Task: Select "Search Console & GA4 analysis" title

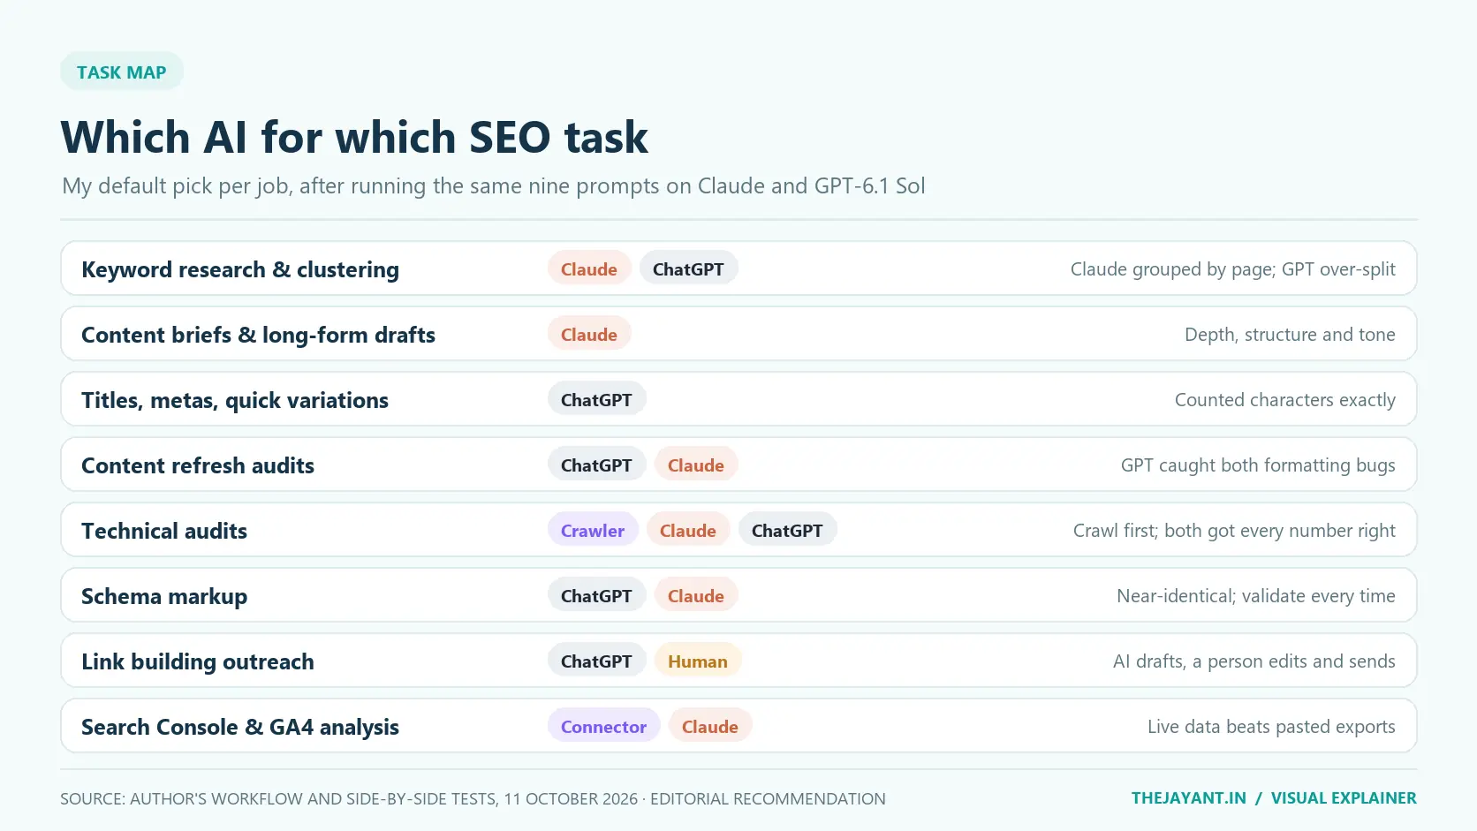Action: [x=240, y=727]
